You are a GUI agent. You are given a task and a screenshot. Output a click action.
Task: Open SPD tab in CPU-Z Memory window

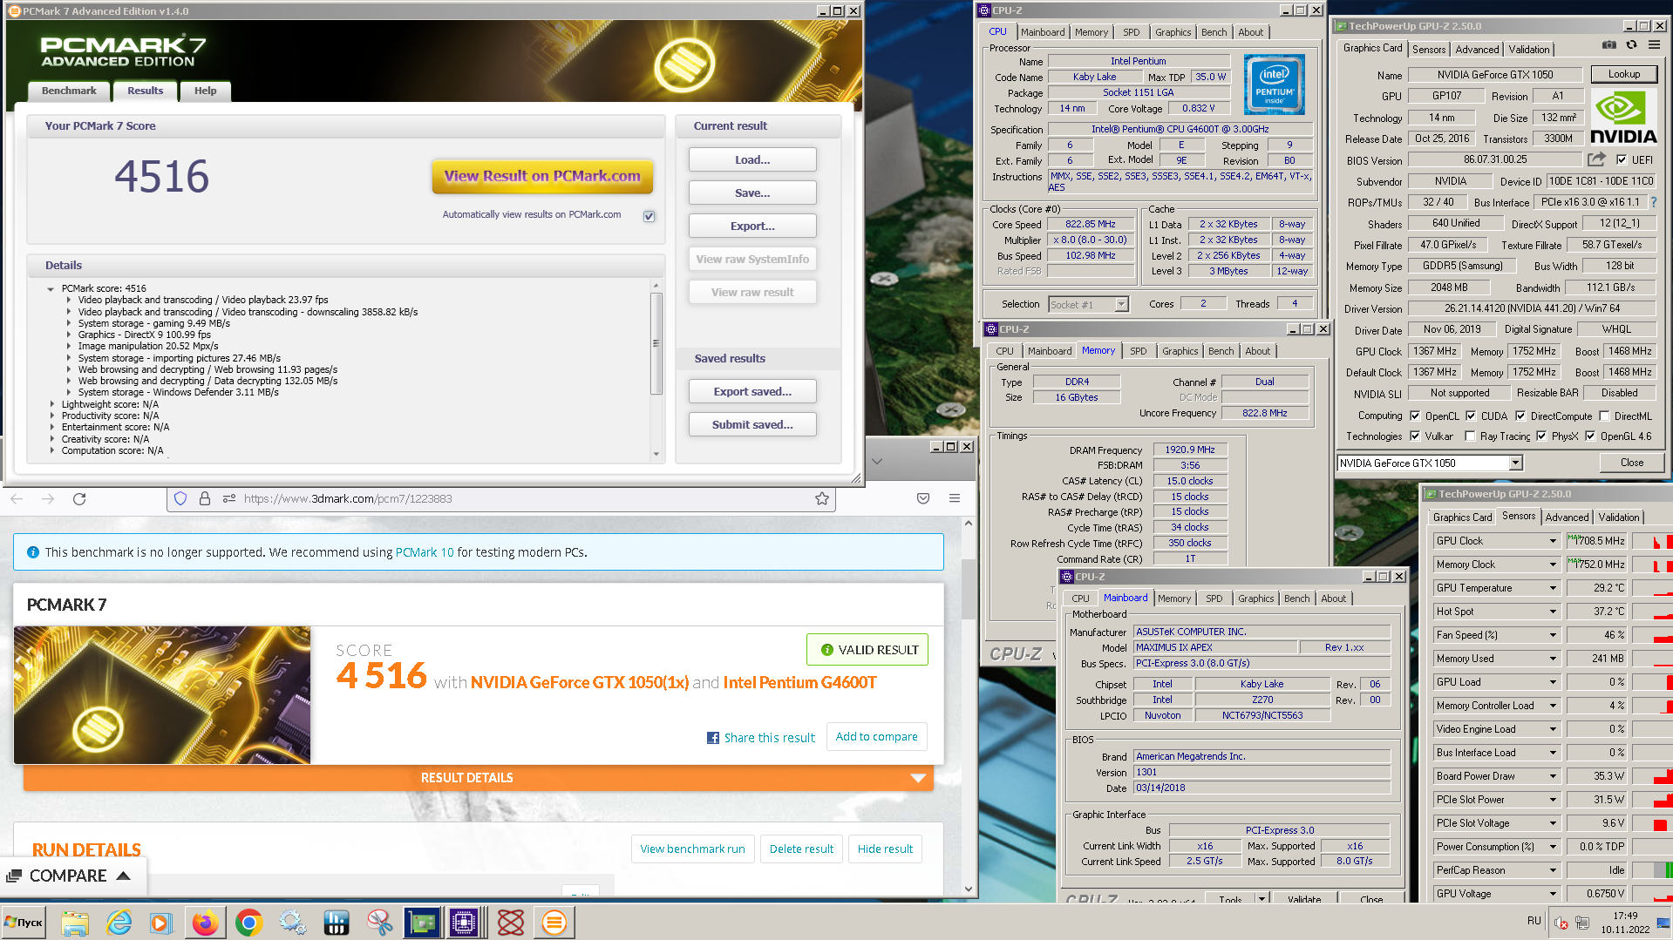click(1138, 351)
